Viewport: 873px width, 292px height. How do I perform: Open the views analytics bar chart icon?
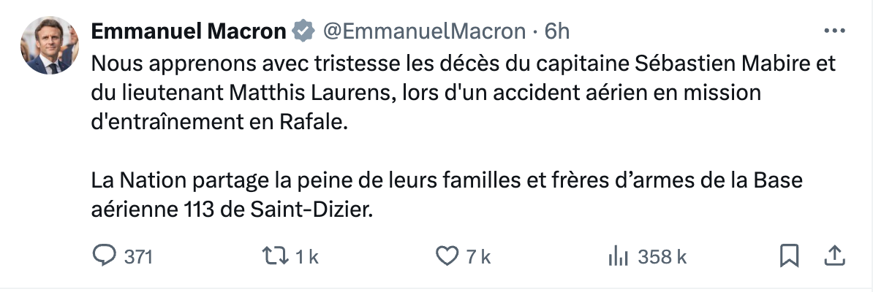click(619, 256)
